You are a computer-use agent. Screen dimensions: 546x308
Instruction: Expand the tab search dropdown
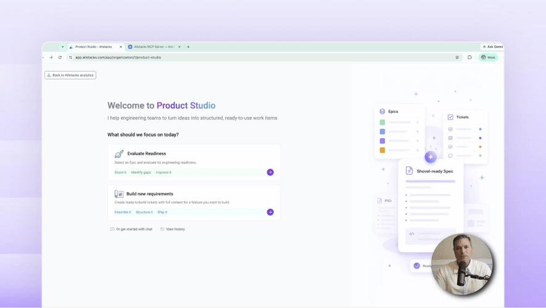click(x=62, y=47)
